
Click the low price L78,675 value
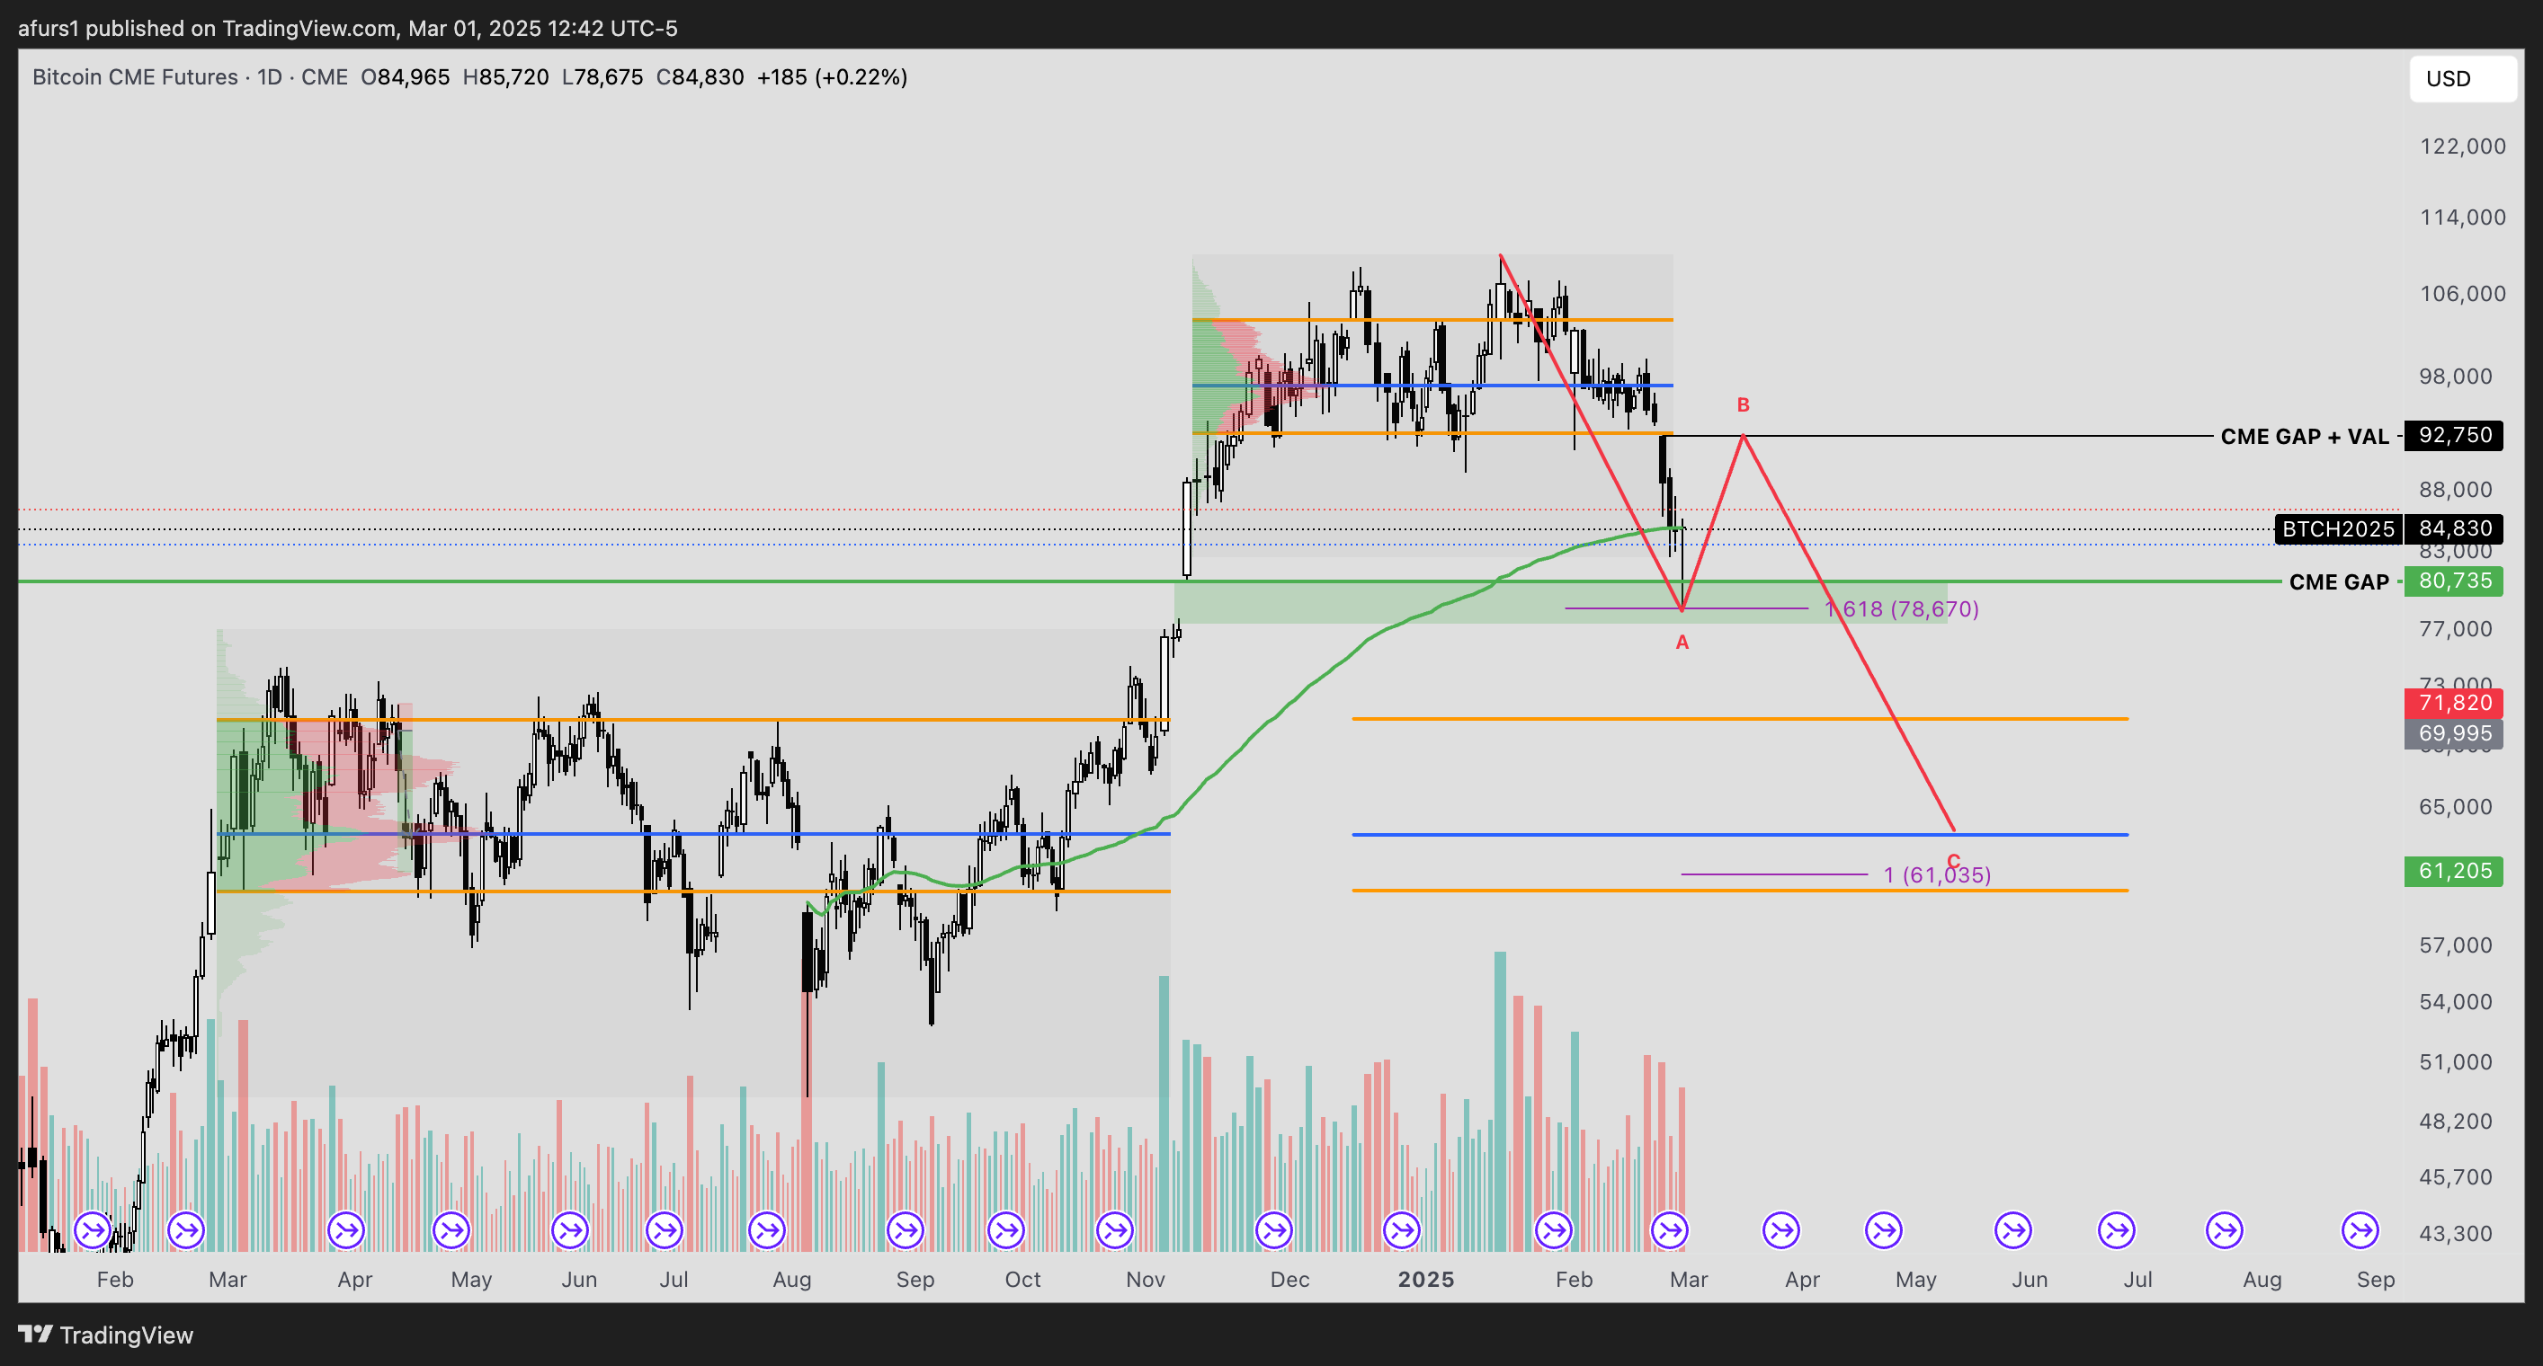click(602, 77)
